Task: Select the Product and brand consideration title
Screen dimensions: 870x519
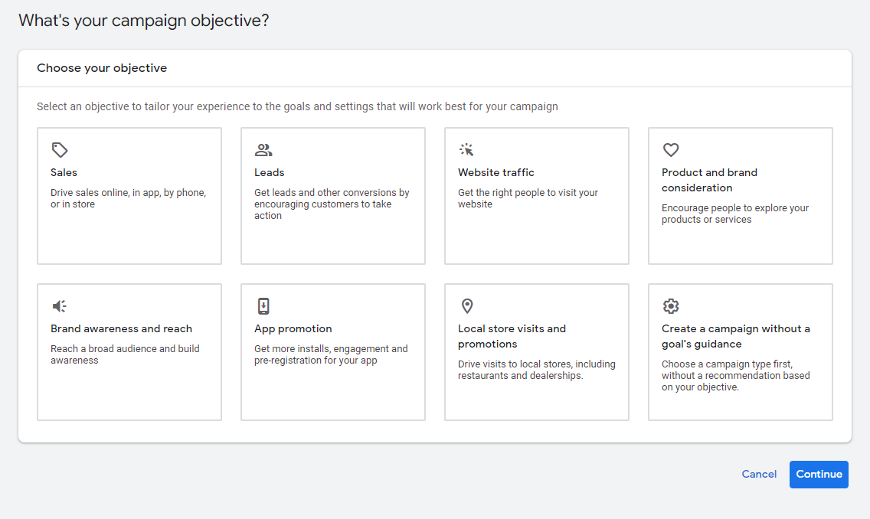Action: pos(709,180)
